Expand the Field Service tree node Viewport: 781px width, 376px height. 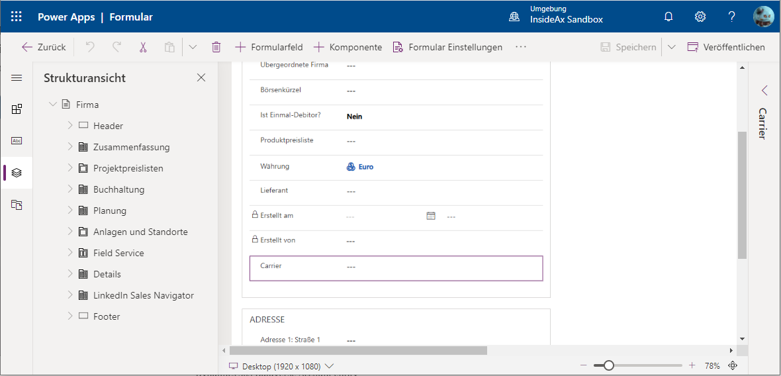point(70,253)
